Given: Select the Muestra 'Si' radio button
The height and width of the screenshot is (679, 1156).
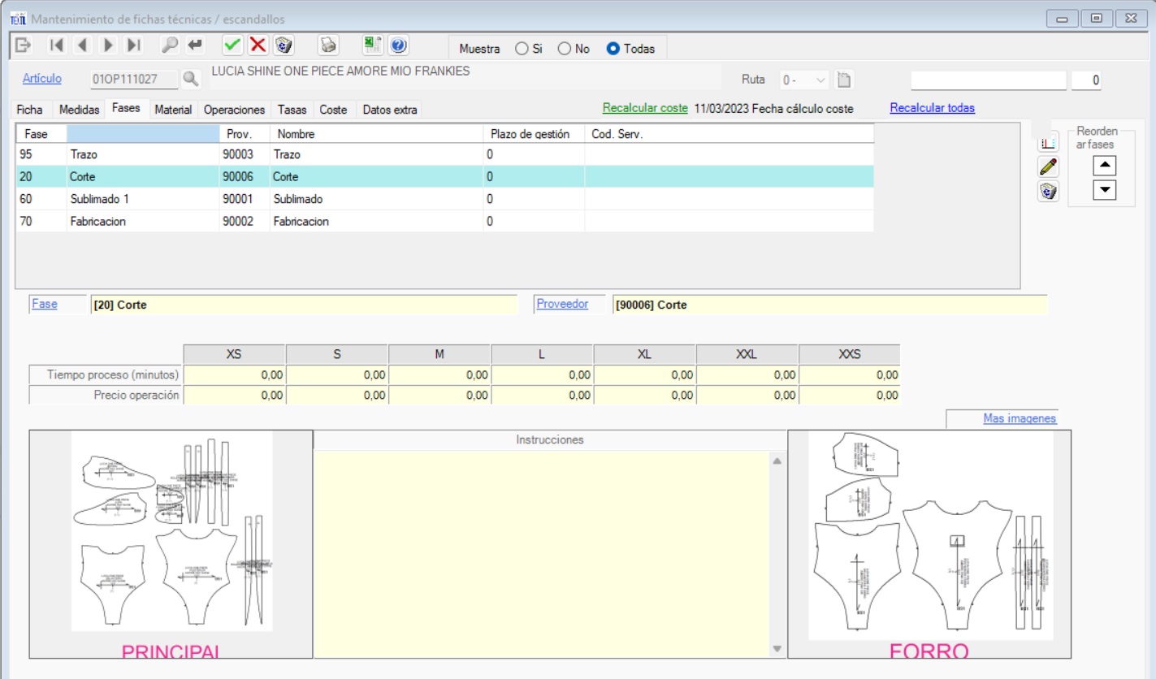Looking at the screenshot, I should pos(522,49).
